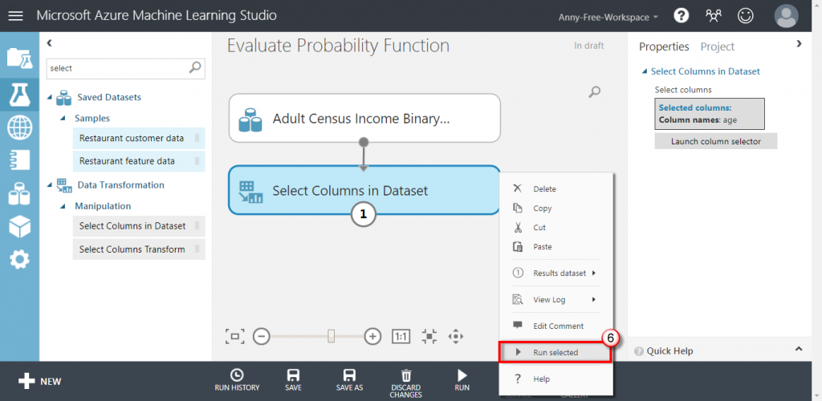This screenshot has height=401, width=822.
Task: Click the search magnifier in module search box
Action: point(195,67)
